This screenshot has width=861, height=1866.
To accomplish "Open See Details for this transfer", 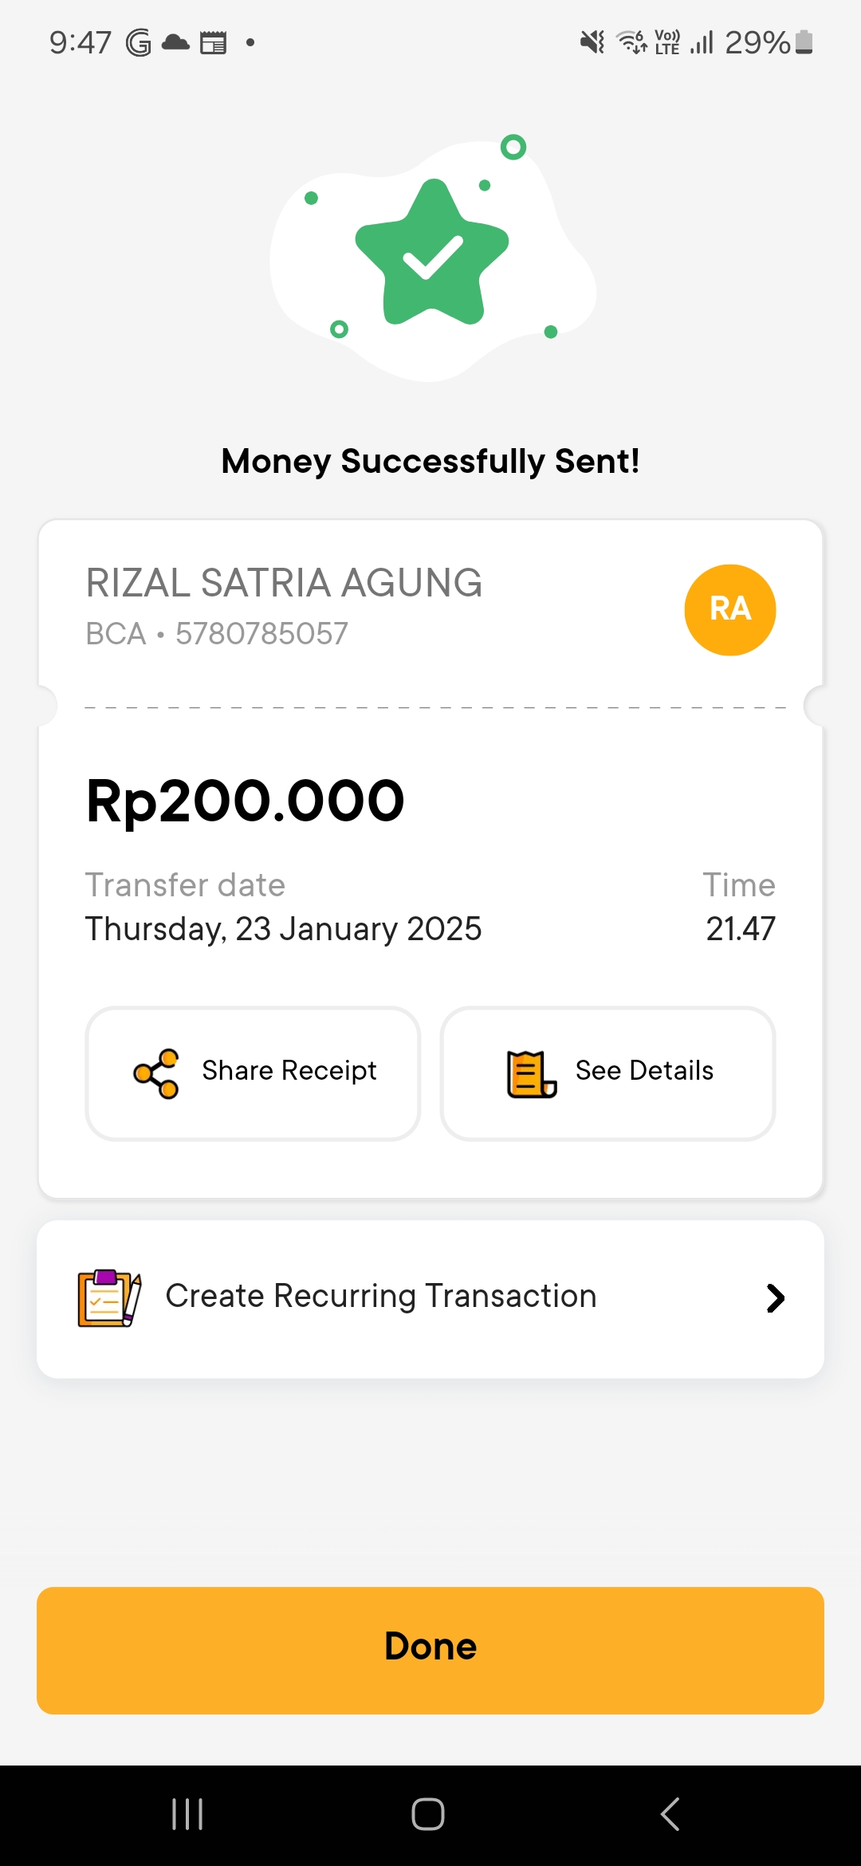I will tap(607, 1073).
